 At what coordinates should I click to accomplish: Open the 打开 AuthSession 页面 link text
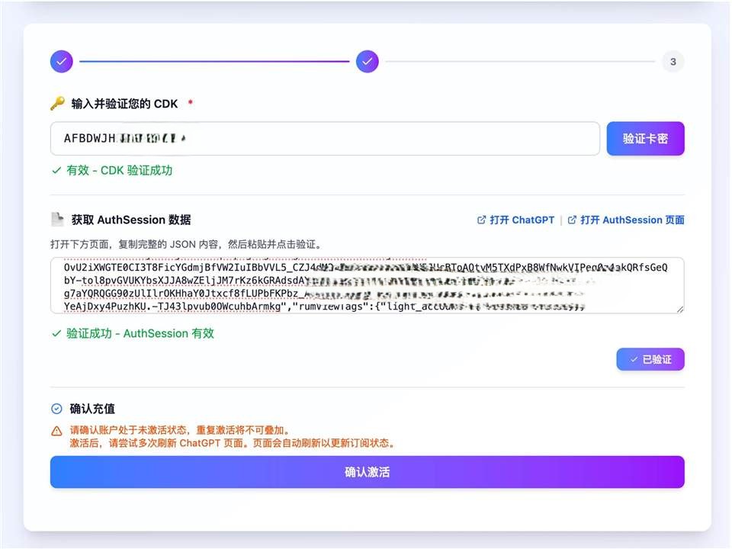pyautogui.click(x=632, y=220)
